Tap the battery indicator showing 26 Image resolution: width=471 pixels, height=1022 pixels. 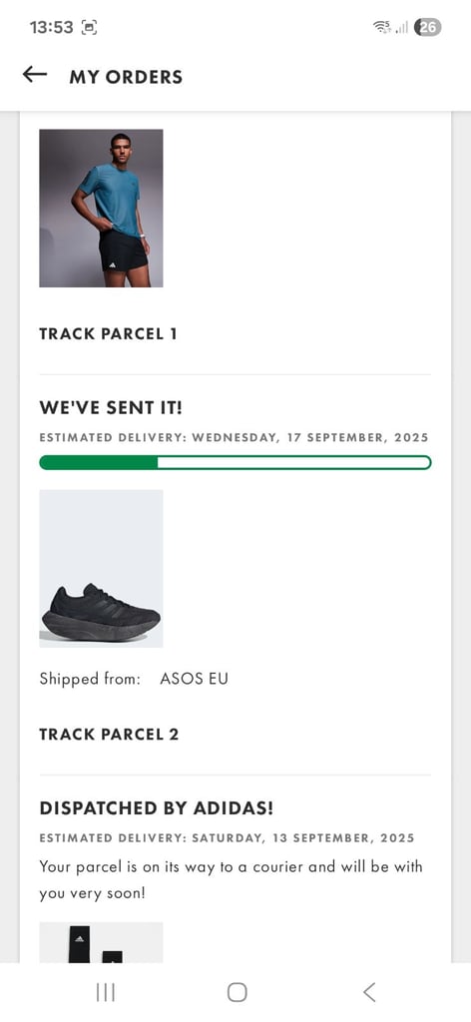point(427,27)
